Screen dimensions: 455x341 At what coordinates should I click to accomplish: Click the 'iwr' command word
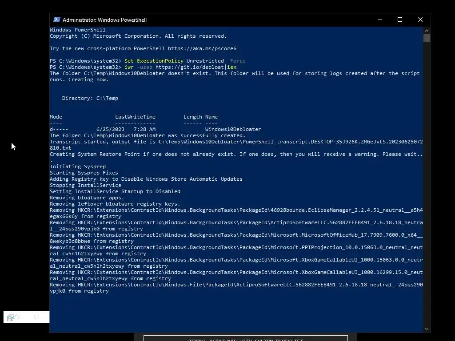coord(129,67)
